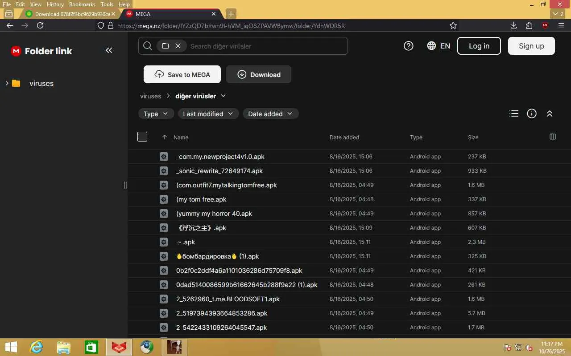Click the icon for _sonic_rewrite_72649174.apk
The image size is (571, 356).
click(164, 171)
